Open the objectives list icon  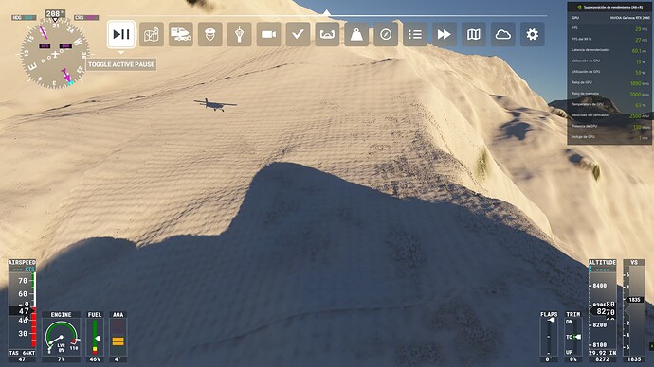[415, 34]
